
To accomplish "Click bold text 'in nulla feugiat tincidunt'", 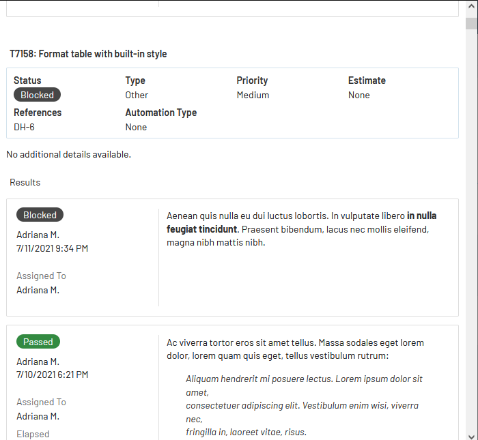I will [x=201, y=229].
